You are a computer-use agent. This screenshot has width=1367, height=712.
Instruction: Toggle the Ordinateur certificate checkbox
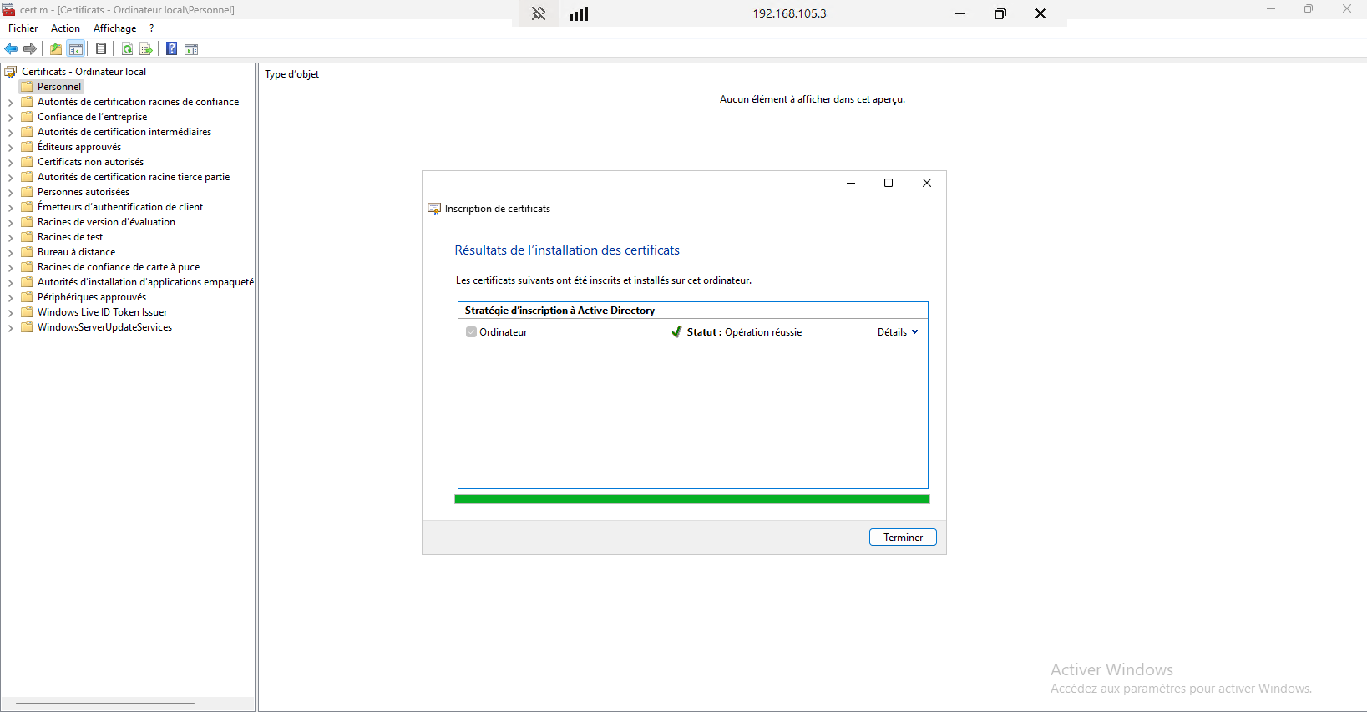click(x=471, y=332)
